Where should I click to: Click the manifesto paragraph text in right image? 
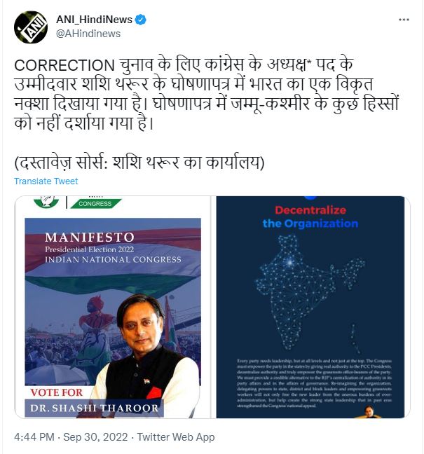314,383
